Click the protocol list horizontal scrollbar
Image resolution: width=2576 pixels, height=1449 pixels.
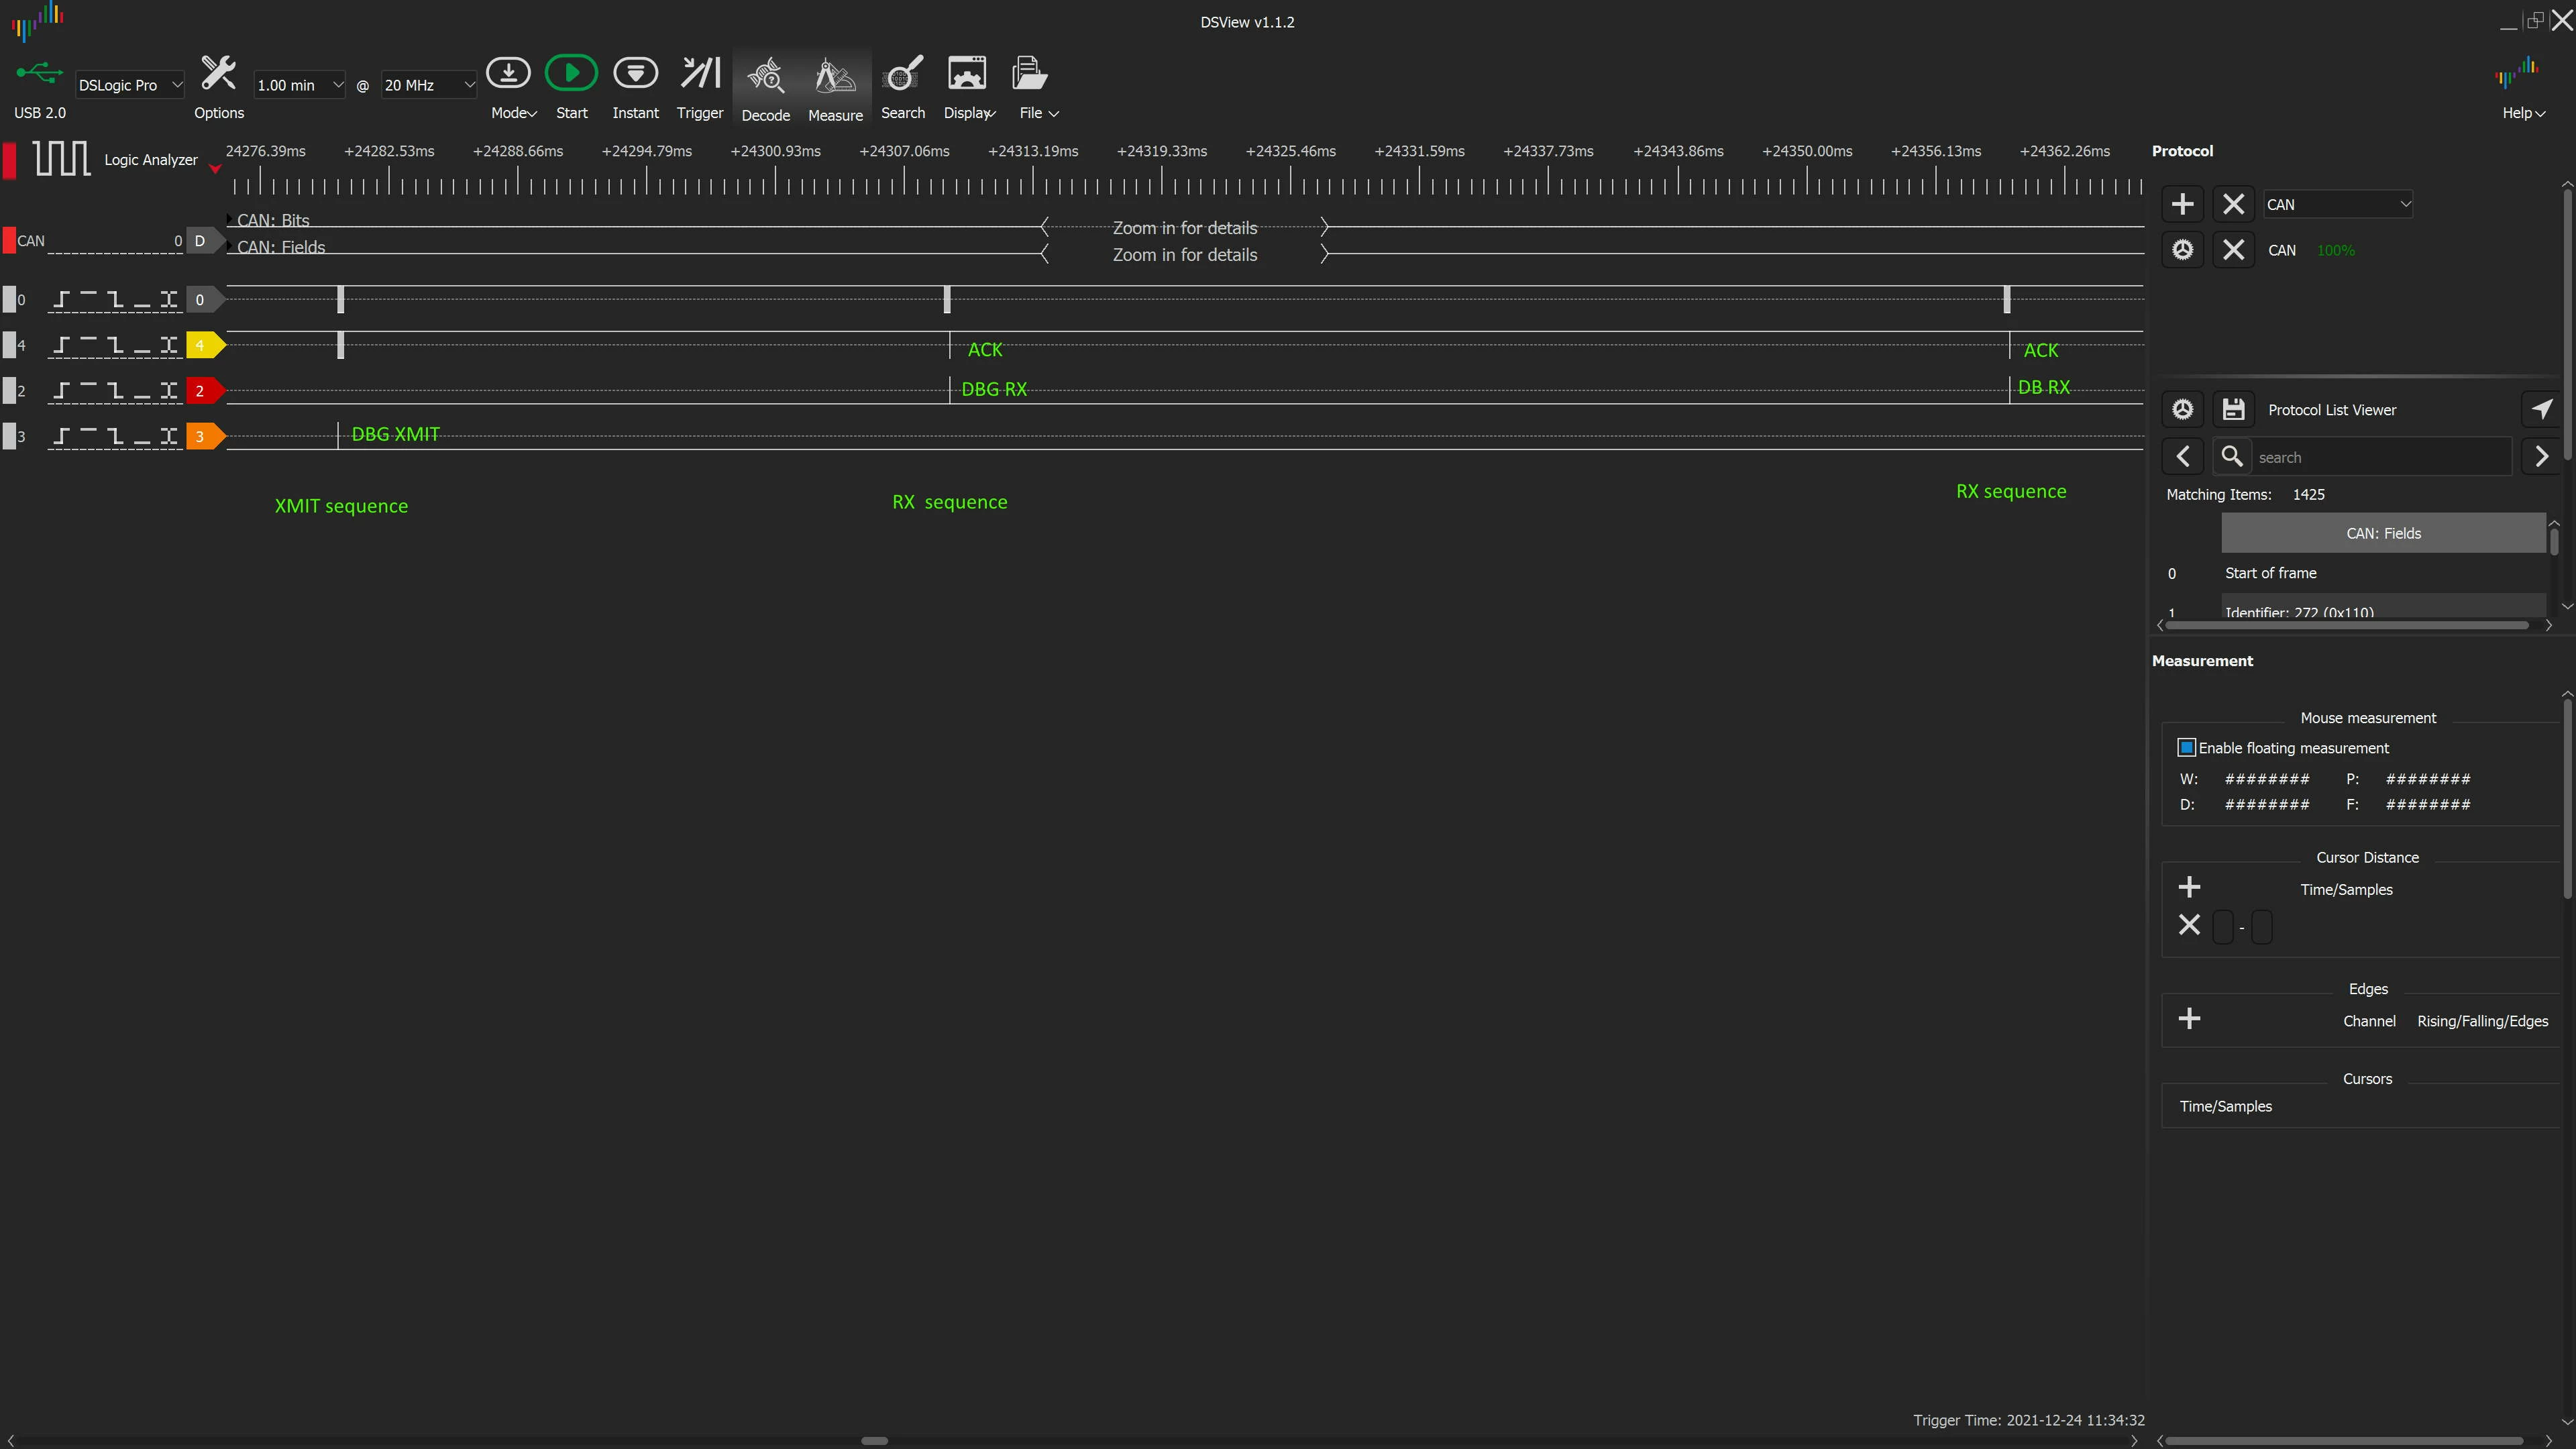pyautogui.click(x=2346, y=625)
